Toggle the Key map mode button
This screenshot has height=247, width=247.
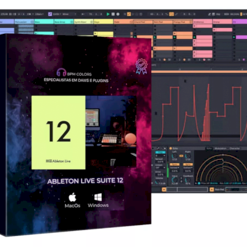[x=218, y=14]
